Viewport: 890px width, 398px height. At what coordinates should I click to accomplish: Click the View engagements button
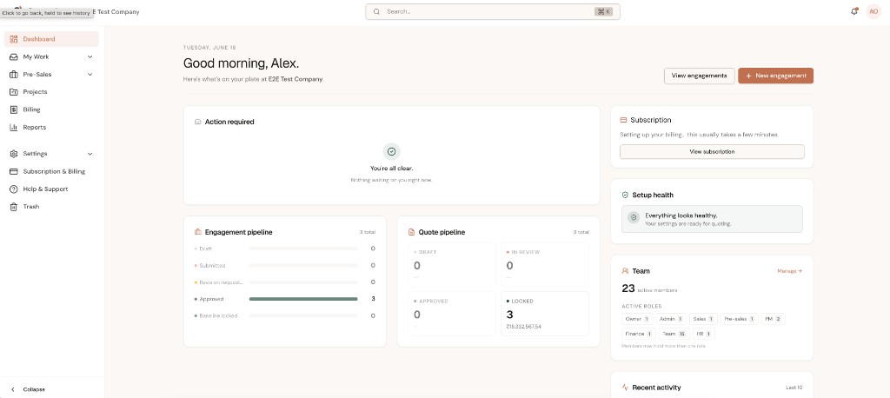700,76
